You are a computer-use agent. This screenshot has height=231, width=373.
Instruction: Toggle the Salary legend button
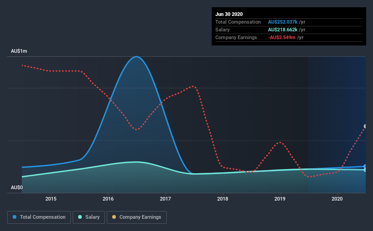click(x=89, y=217)
